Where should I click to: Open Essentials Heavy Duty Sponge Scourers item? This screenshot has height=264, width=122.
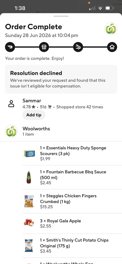(x=72, y=153)
